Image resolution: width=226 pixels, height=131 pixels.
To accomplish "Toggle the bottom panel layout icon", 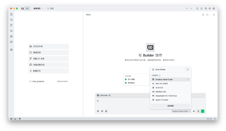I will point(202,8).
